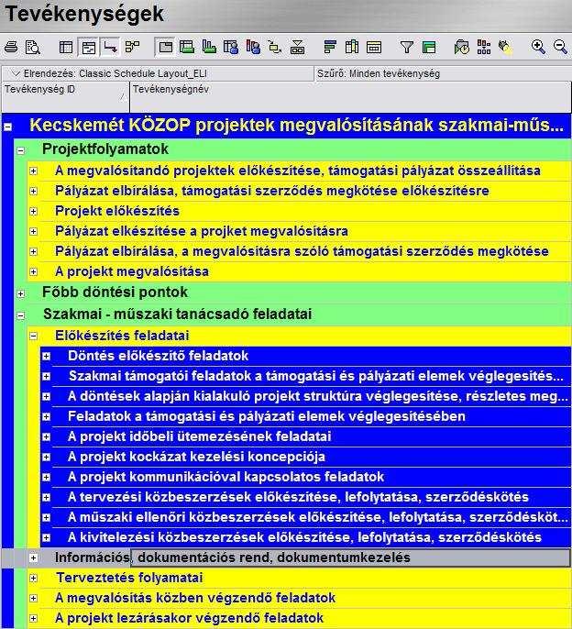572x629 pixels.
Task: Expand A megvalósítandó projektek előkészítése row
Action: click(x=34, y=171)
